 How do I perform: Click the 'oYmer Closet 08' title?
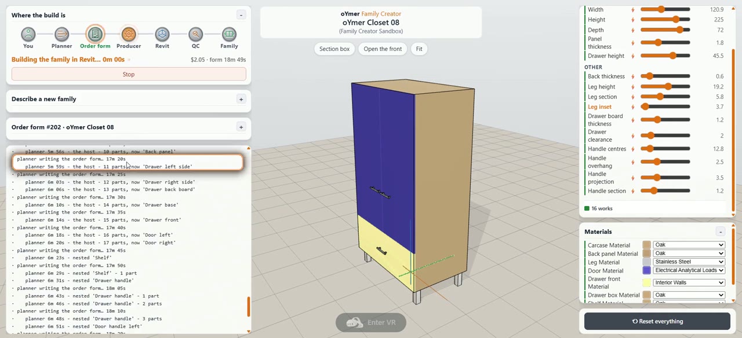(371, 23)
